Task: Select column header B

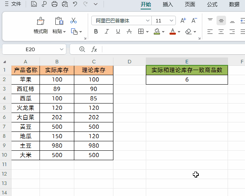Action: click(57, 62)
